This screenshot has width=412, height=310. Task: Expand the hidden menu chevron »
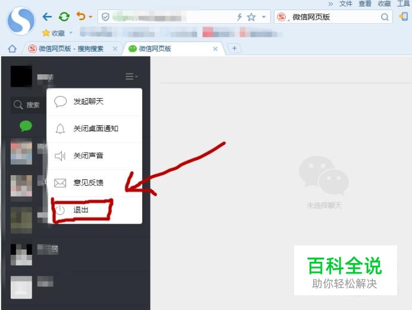coord(330,4)
